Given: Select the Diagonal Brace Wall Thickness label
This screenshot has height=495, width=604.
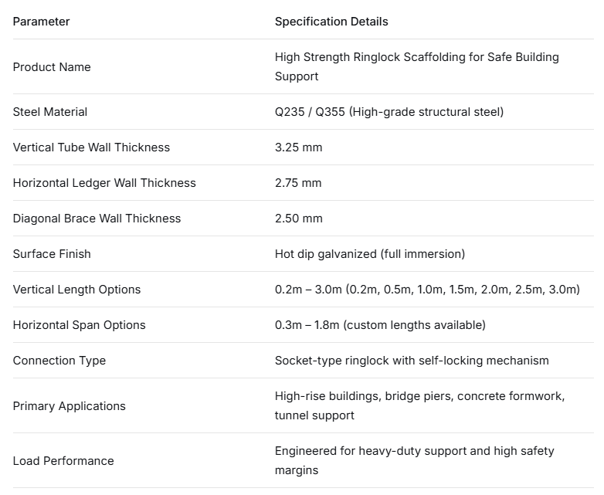Looking at the screenshot, I should click(97, 219).
